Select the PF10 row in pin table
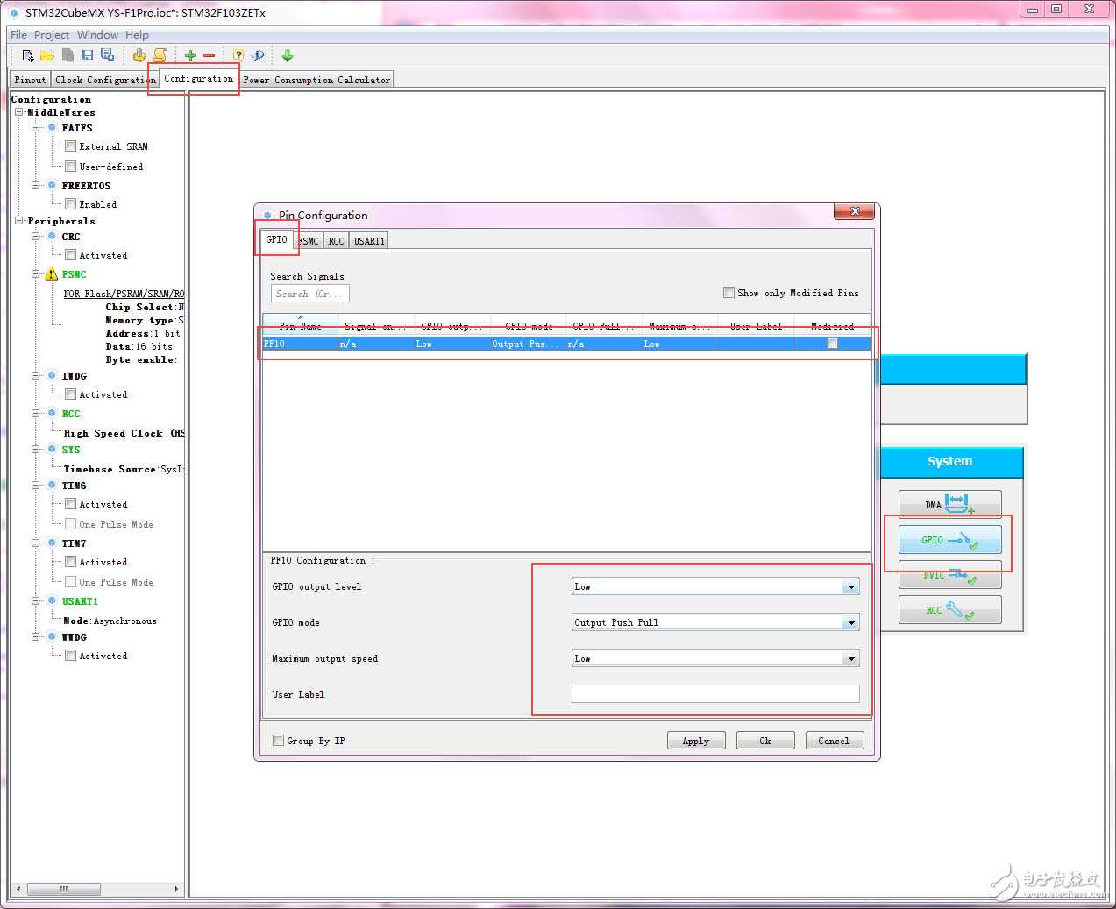 [x=566, y=344]
